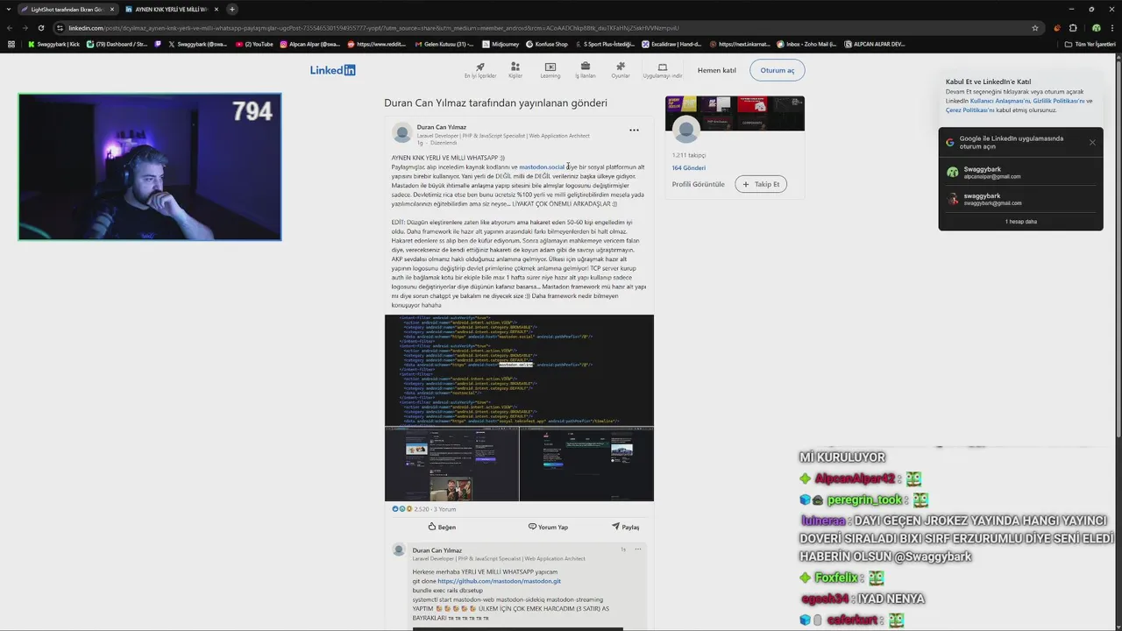1122x631 pixels.
Task: Open the Excalidraw bookmark
Action: coord(671,44)
